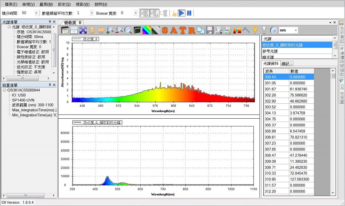
Task: Select the orange T transmittance mode icon
Action: tap(183, 30)
